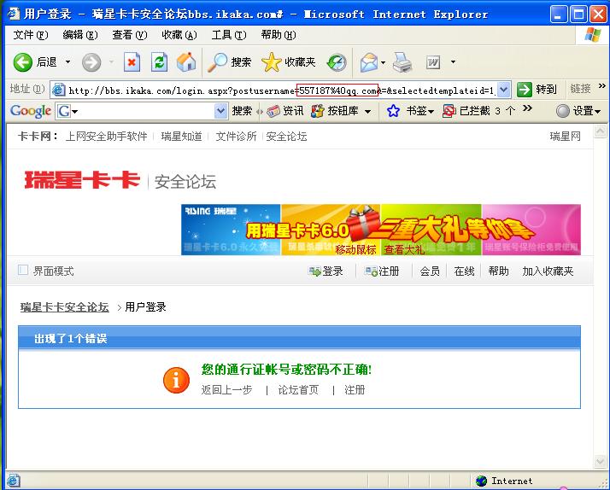
Task: Open the 在线 forum nav link
Action: 464,271
